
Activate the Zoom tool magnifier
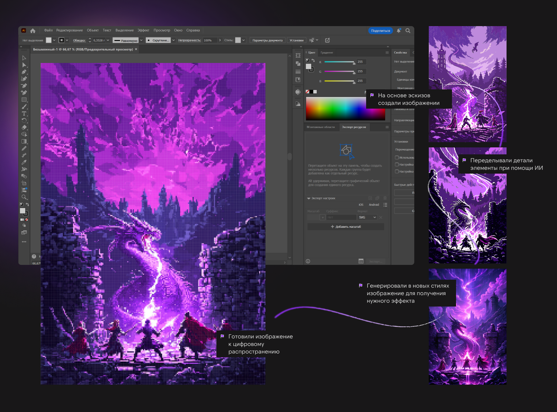point(24,197)
